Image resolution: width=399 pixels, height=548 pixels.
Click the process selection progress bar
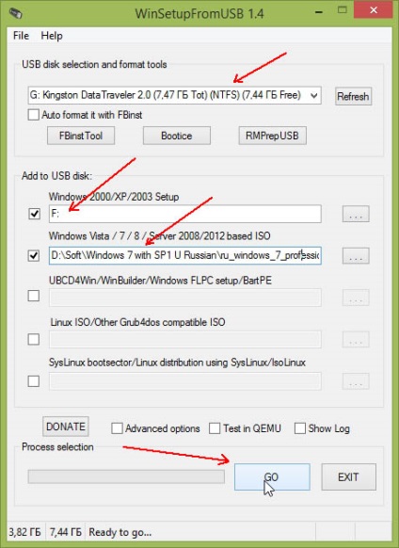(x=126, y=476)
